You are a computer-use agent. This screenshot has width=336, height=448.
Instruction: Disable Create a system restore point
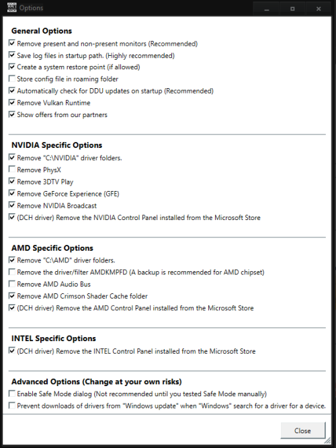click(x=11, y=67)
